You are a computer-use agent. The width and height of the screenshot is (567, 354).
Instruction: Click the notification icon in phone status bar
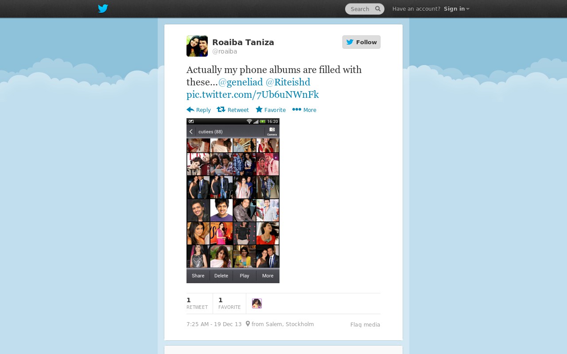coord(191,121)
